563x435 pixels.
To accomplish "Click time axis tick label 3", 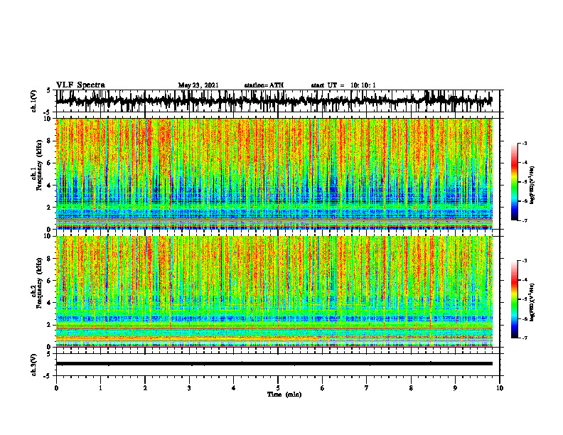I will tap(189, 388).
